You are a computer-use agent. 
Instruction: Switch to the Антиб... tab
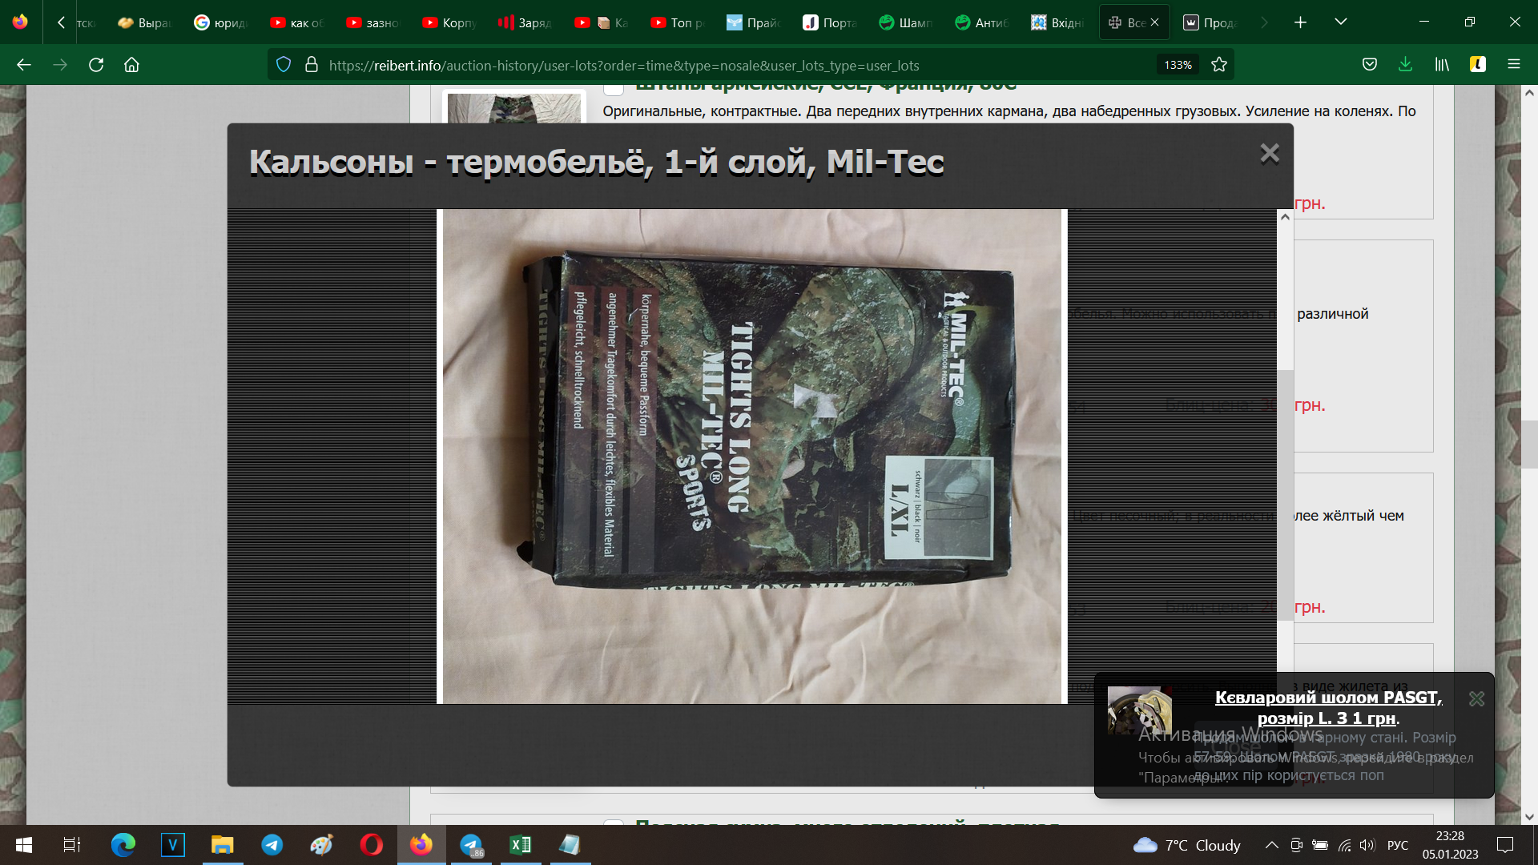(982, 22)
